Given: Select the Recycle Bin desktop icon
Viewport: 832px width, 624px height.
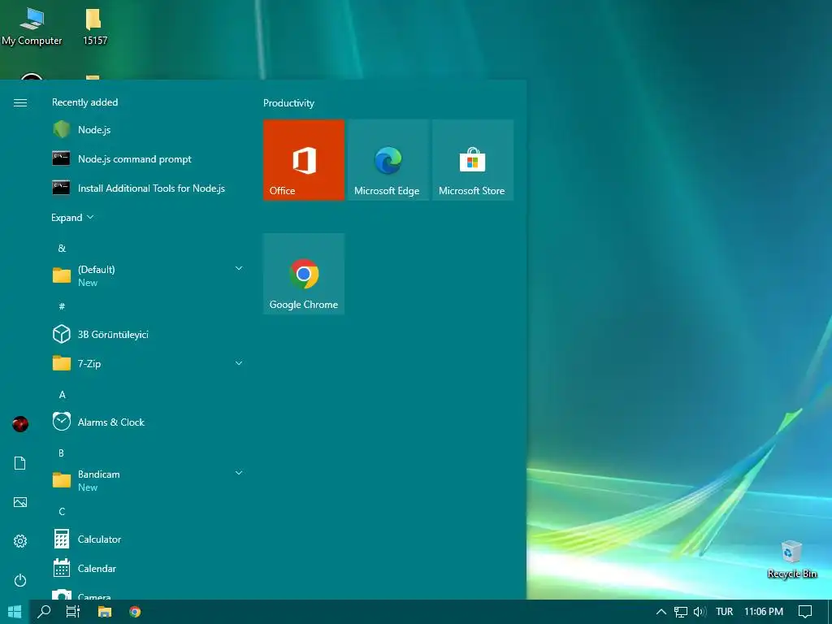Looking at the screenshot, I should point(791,560).
